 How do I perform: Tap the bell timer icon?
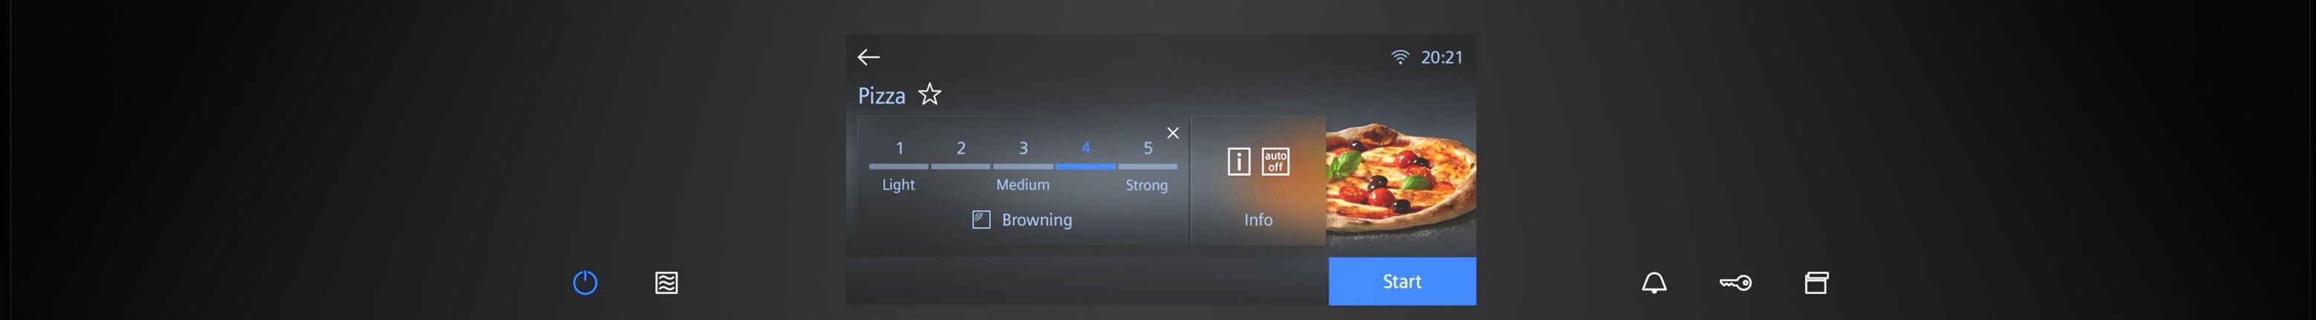pyautogui.click(x=1654, y=283)
